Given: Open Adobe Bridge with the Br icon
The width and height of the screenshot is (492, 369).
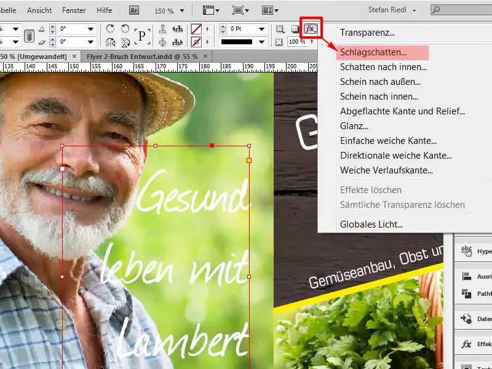Looking at the screenshot, I should pyautogui.click(x=134, y=10).
